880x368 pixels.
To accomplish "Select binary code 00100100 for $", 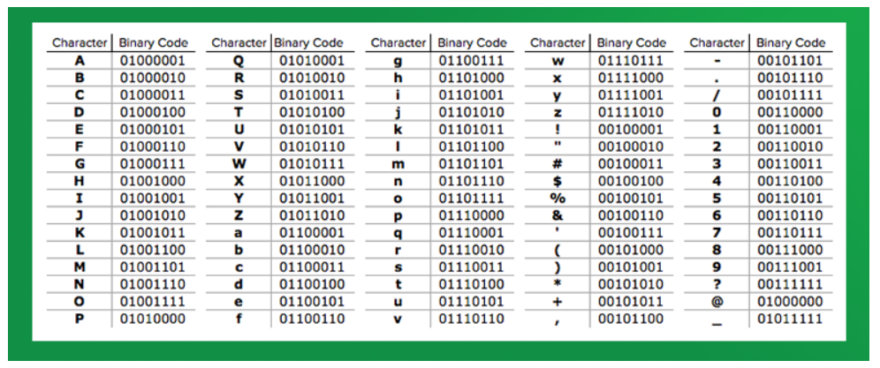I will coord(630,181).
